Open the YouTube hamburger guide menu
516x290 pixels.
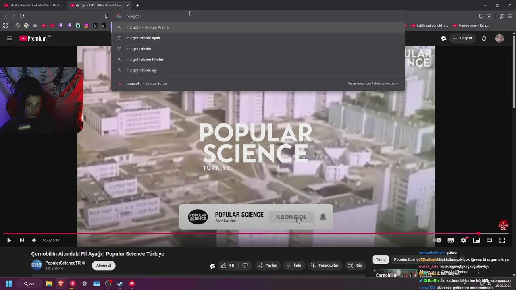tap(10, 38)
